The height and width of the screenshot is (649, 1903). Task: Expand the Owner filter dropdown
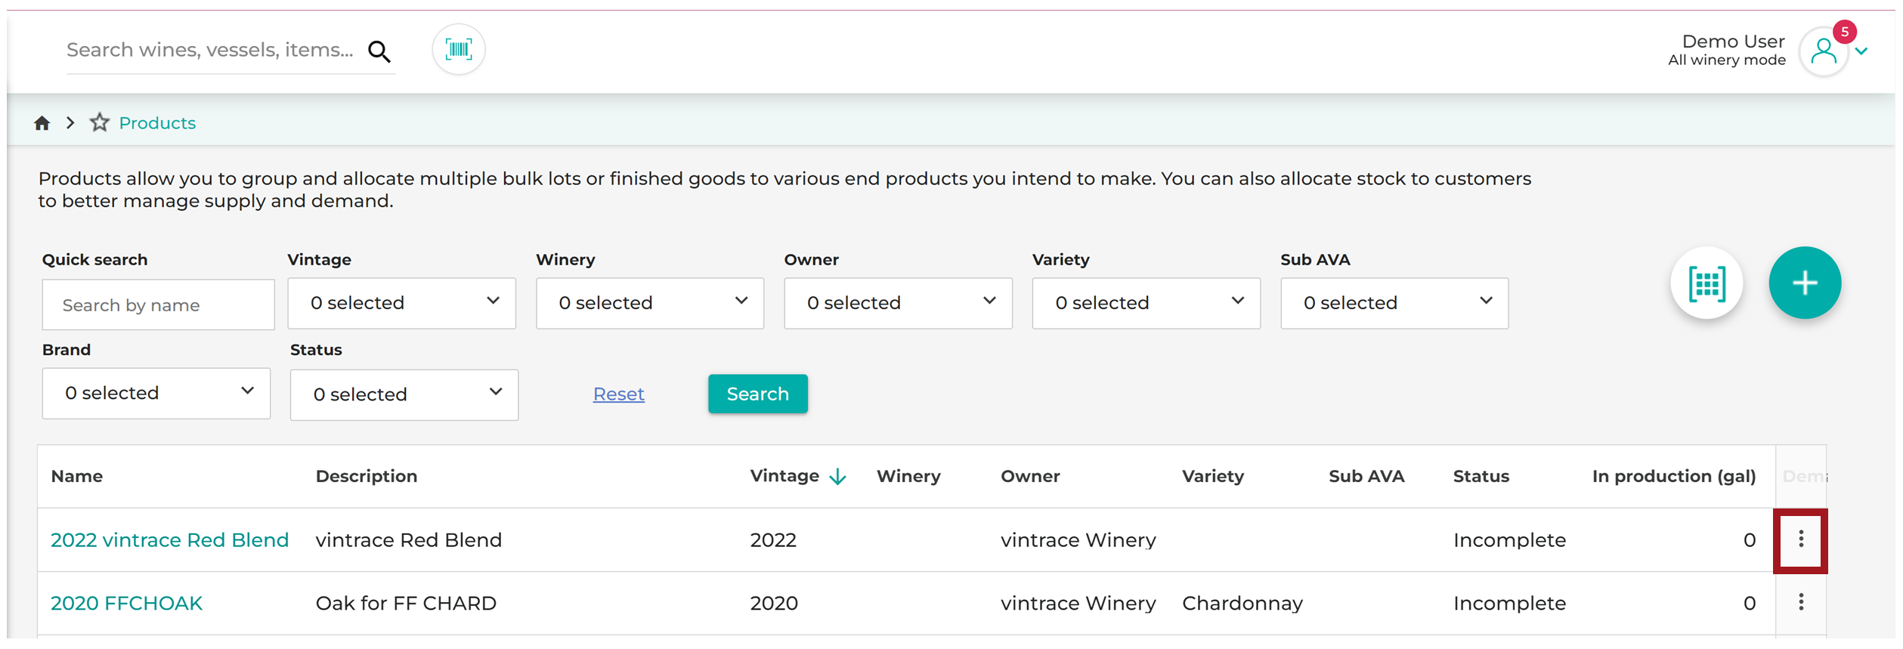point(898,304)
